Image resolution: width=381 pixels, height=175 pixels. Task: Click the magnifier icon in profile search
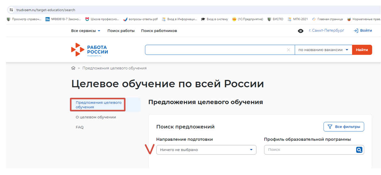[x=359, y=150]
